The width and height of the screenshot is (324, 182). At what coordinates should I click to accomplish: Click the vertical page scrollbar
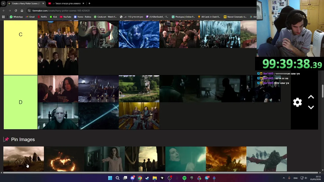[x=322, y=91]
